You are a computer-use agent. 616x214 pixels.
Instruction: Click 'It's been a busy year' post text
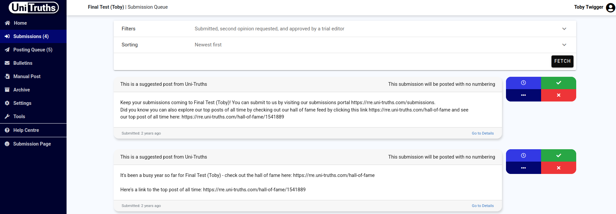[247, 175]
